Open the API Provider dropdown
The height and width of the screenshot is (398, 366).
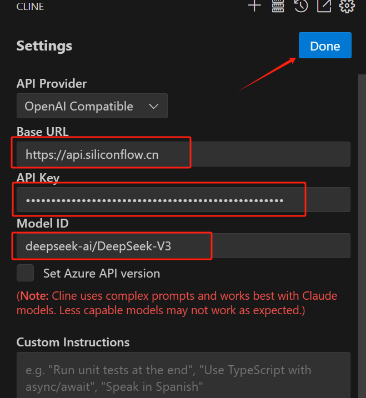coord(92,106)
